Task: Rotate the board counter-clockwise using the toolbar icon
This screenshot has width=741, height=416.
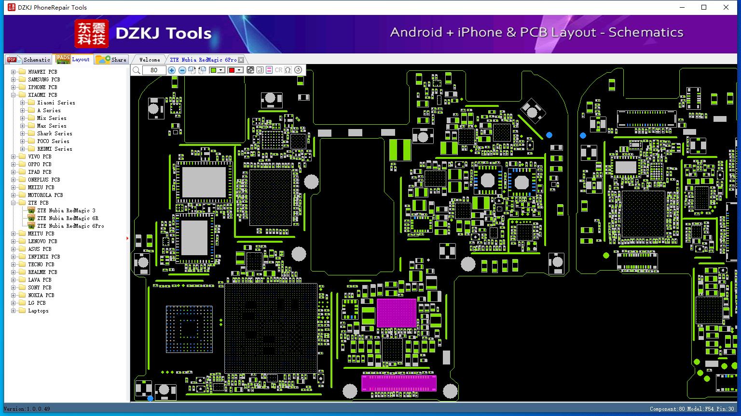Action: (202, 70)
